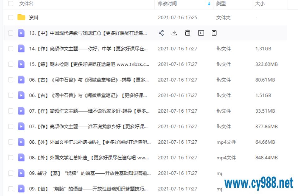The image size is (298, 196).
Task: Click the 64.66MB size cell
Action: tap(265, 142)
